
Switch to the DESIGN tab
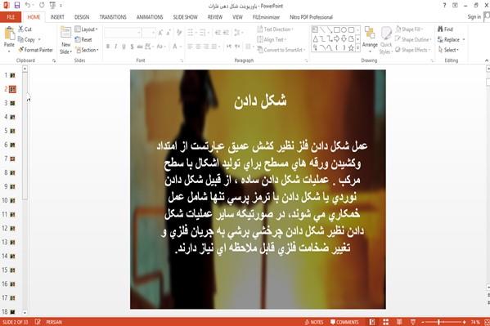coord(82,17)
